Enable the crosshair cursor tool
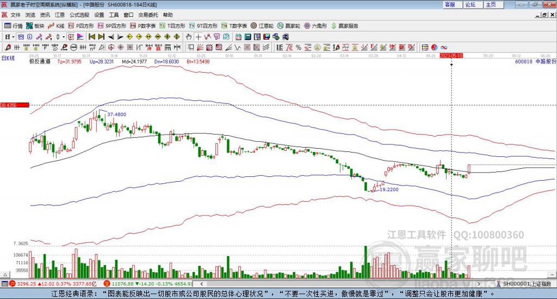This screenshot has height=299, width=557. pos(198,37)
